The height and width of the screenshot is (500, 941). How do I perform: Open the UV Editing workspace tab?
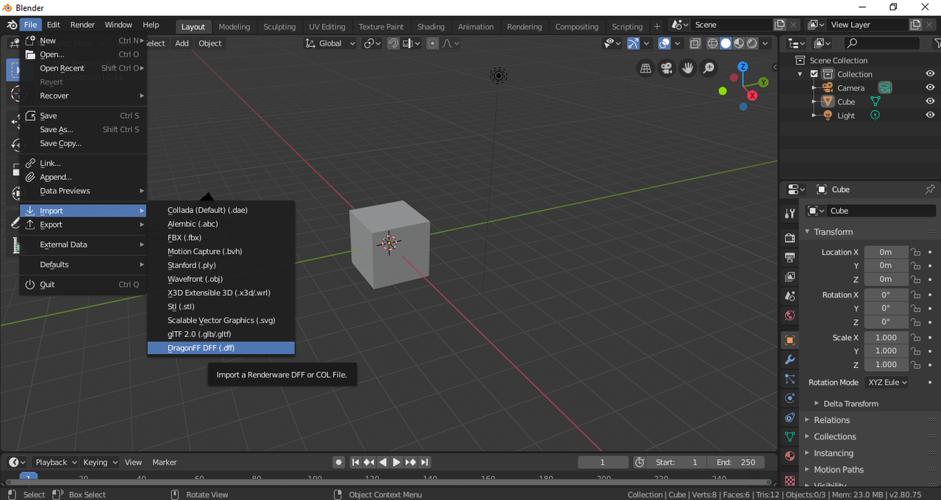point(327,26)
